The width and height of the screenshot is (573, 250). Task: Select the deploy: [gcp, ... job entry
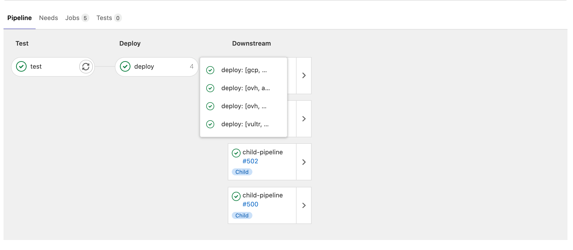(244, 70)
